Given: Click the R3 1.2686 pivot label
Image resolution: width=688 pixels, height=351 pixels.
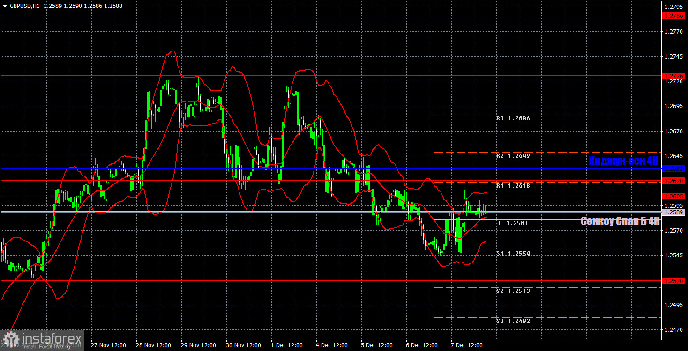Looking at the screenshot, I should click(x=513, y=118).
